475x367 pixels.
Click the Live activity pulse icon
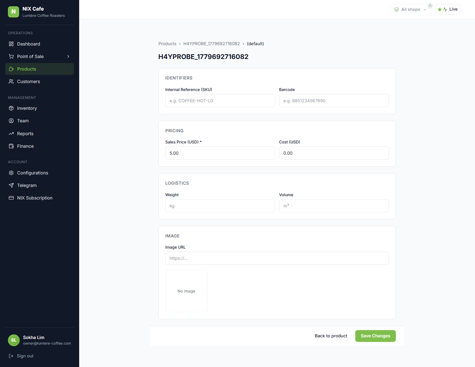click(x=445, y=9)
